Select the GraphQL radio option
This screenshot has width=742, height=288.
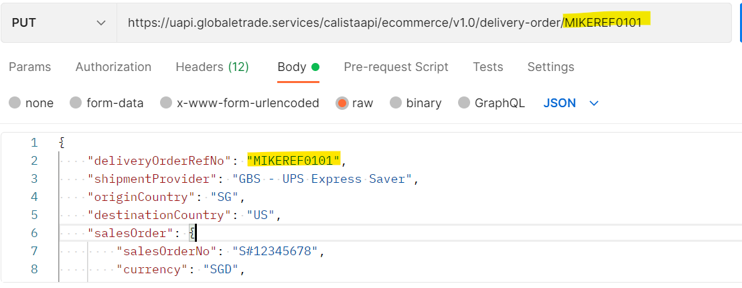(x=464, y=103)
